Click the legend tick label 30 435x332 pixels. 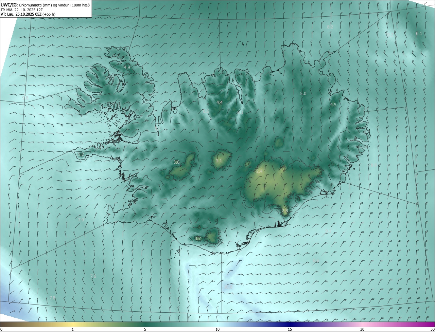pyautogui.click(x=362, y=330)
